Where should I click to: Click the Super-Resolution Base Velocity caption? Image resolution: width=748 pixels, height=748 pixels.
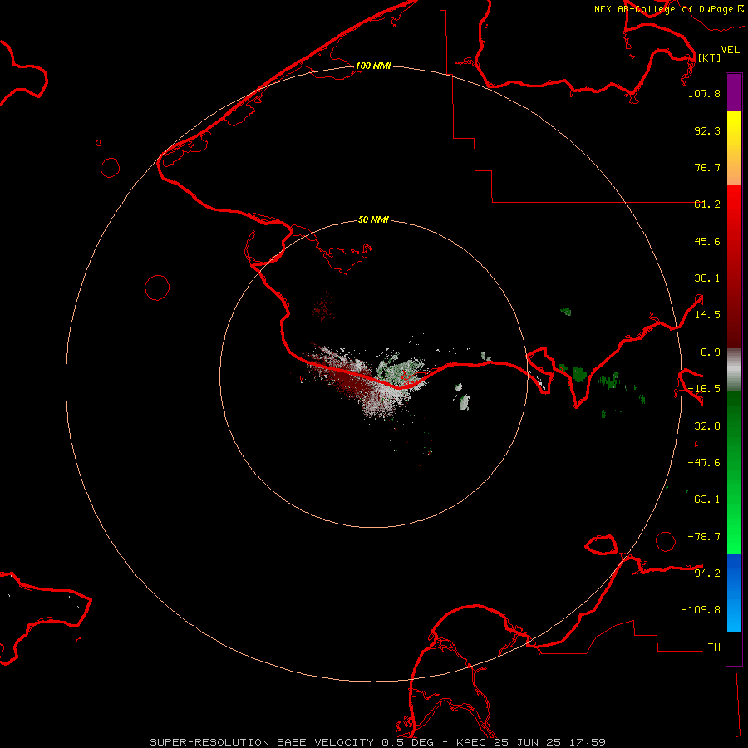(x=378, y=742)
